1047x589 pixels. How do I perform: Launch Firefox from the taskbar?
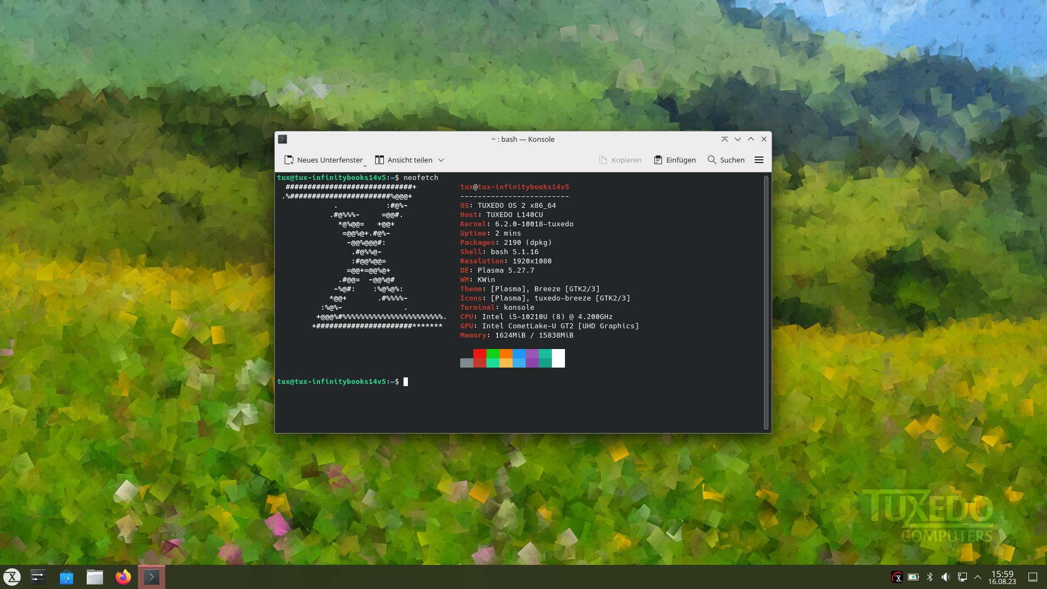(123, 576)
